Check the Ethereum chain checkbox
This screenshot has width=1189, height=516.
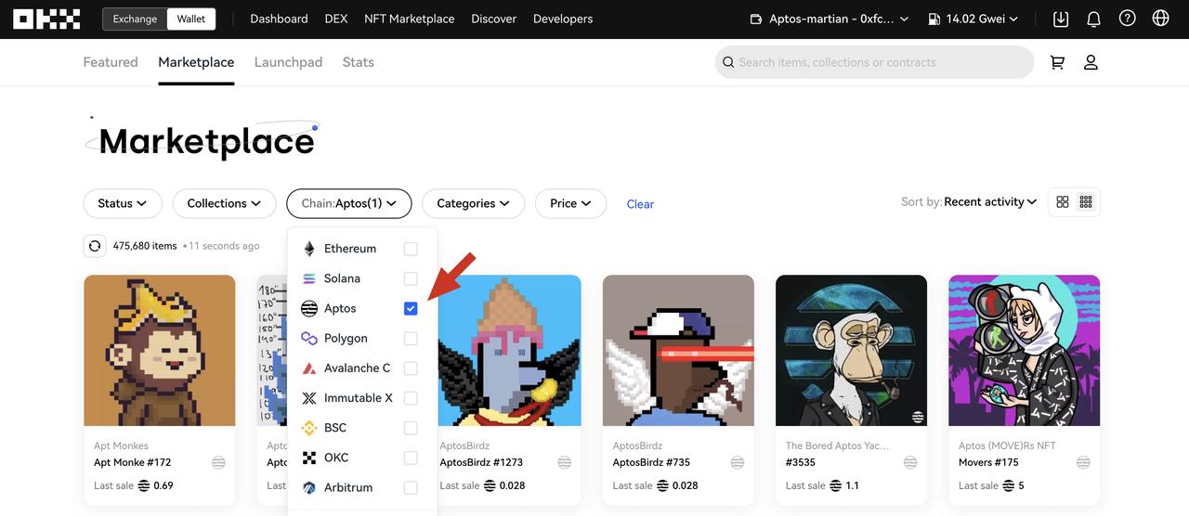tap(411, 249)
